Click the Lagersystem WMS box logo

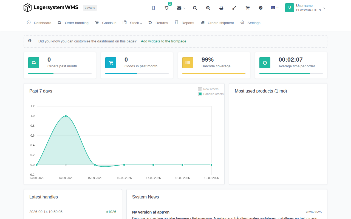coord(52,8)
